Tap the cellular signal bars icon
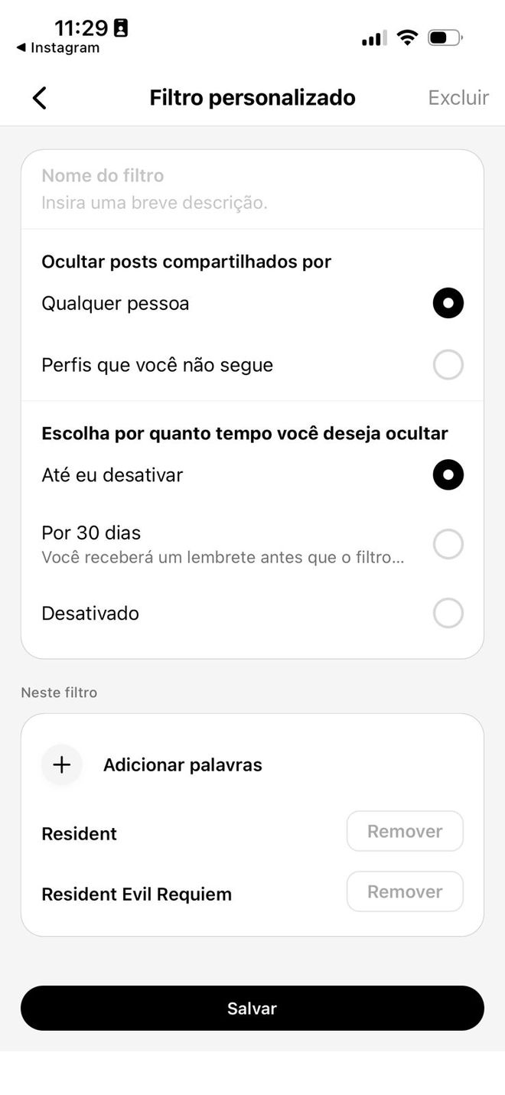 pos(373,38)
